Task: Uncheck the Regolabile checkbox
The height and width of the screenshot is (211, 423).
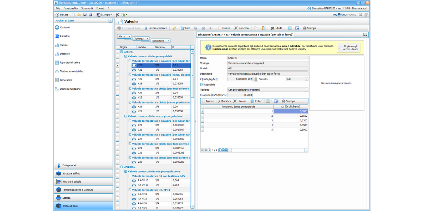Action: [202, 84]
